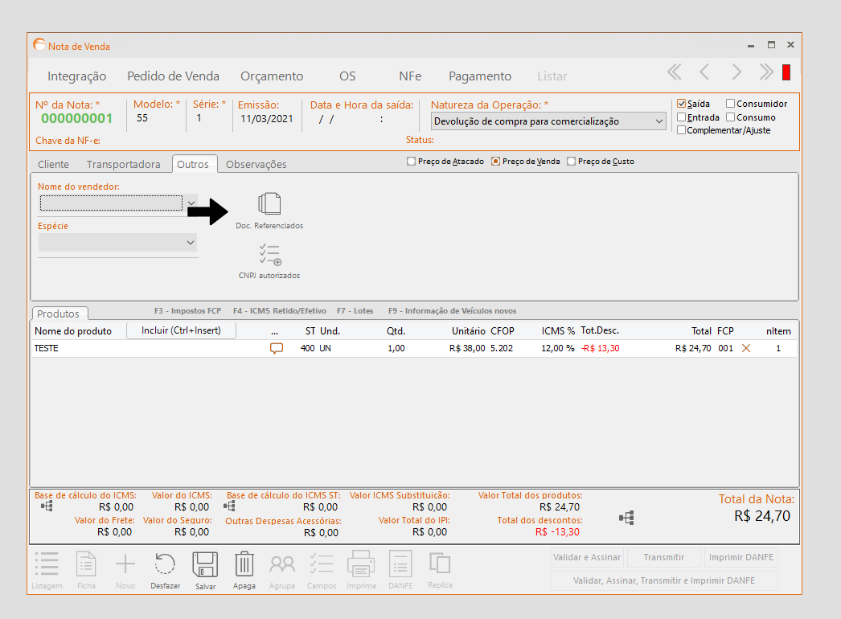Click Agrupa people icon
The height and width of the screenshot is (619, 841).
[x=282, y=564]
